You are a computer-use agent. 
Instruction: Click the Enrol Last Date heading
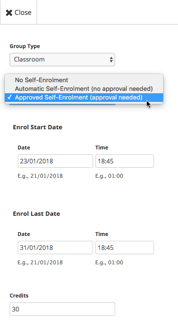pos(36,213)
